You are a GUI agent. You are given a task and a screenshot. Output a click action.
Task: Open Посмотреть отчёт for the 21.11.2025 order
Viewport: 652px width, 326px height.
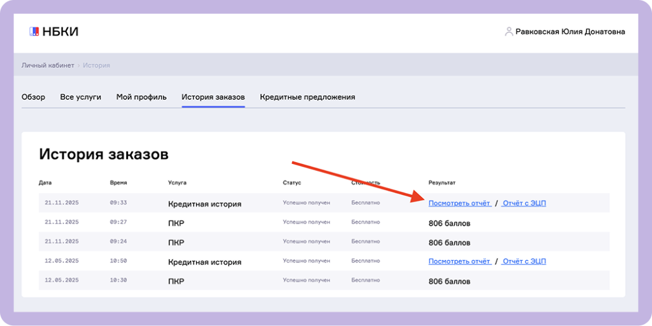(x=459, y=203)
